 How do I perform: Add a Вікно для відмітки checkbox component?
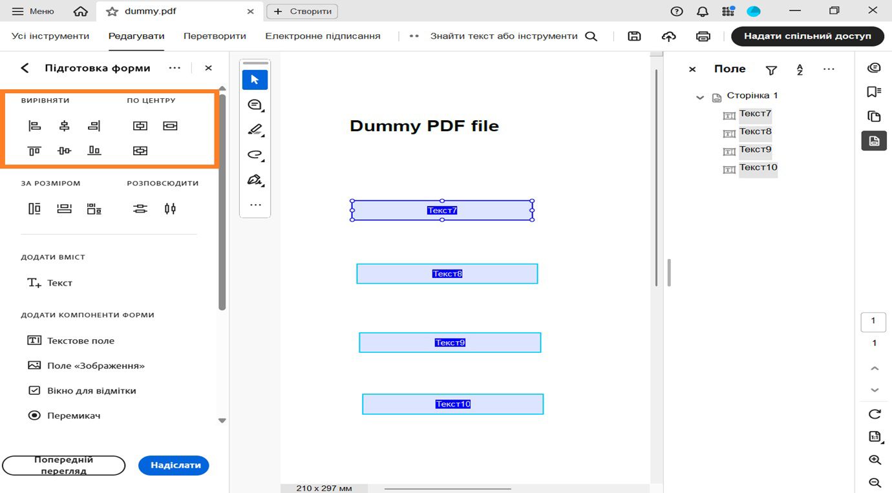(82, 391)
